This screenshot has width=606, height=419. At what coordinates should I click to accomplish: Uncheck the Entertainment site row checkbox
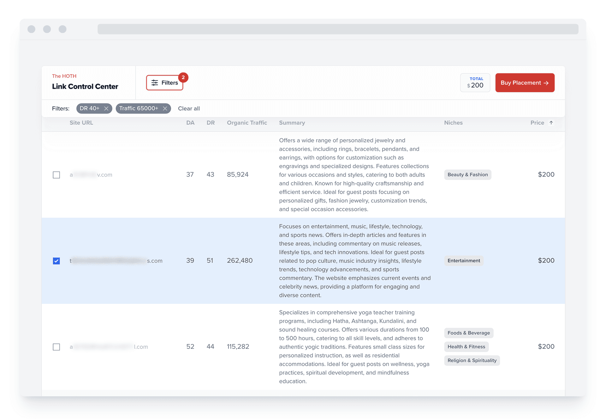tap(56, 261)
